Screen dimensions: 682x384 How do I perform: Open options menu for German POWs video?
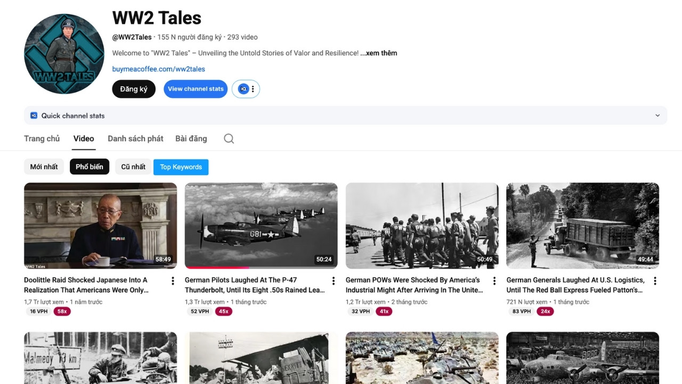[494, 281]
